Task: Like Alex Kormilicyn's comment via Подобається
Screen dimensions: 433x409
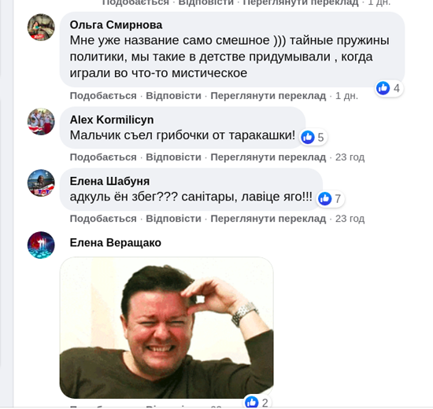Action: tap(103, 157)
